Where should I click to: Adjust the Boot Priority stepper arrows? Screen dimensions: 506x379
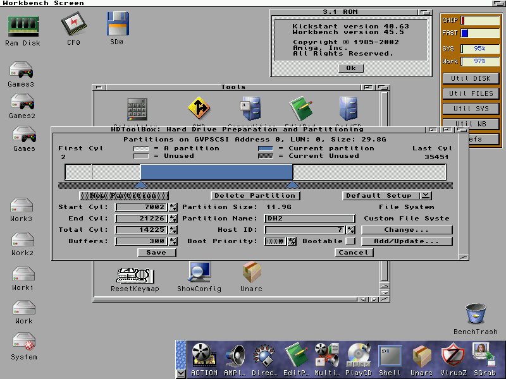pos(292,241)
